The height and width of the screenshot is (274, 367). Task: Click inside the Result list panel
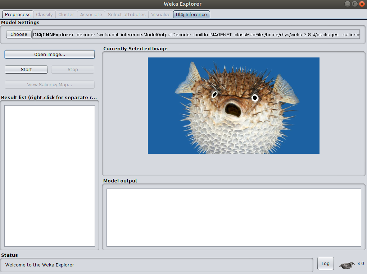coord(50,176)
